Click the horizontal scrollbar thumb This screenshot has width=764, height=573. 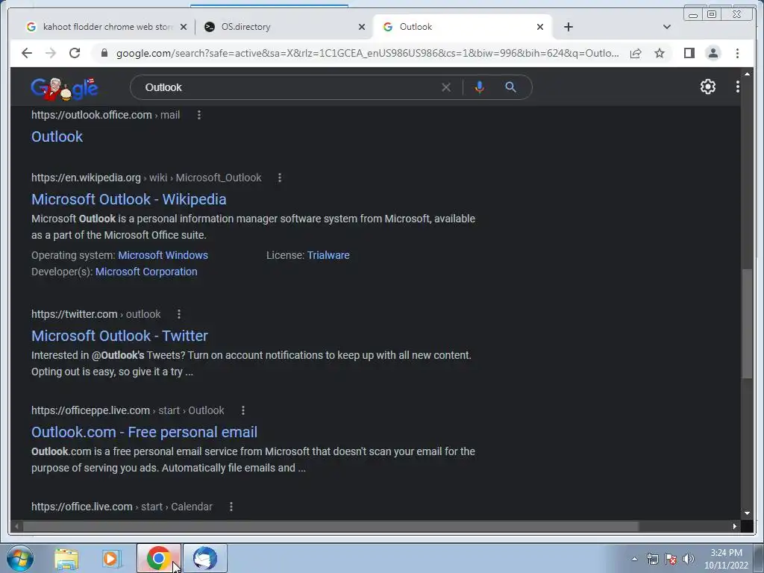click(331, 526)
